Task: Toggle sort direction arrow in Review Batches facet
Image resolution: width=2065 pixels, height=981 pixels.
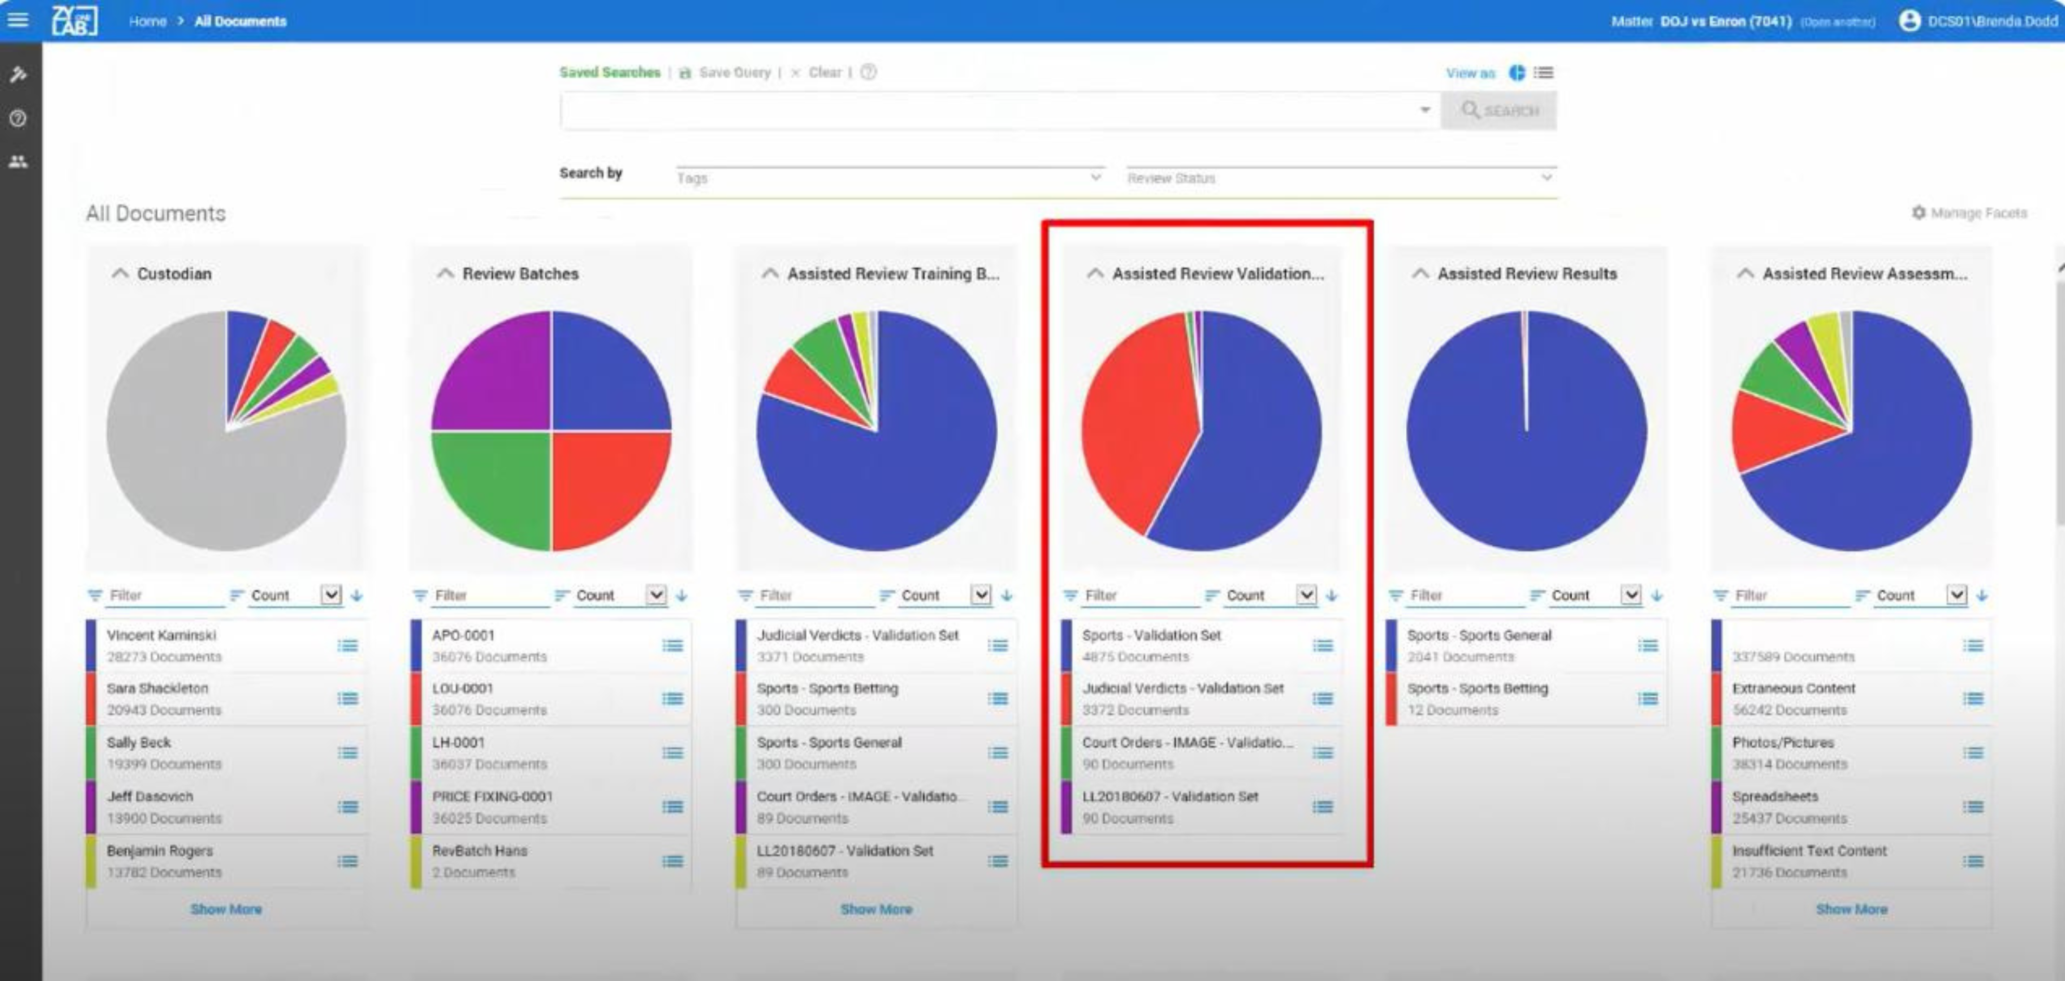Action: tap(682, 595)
